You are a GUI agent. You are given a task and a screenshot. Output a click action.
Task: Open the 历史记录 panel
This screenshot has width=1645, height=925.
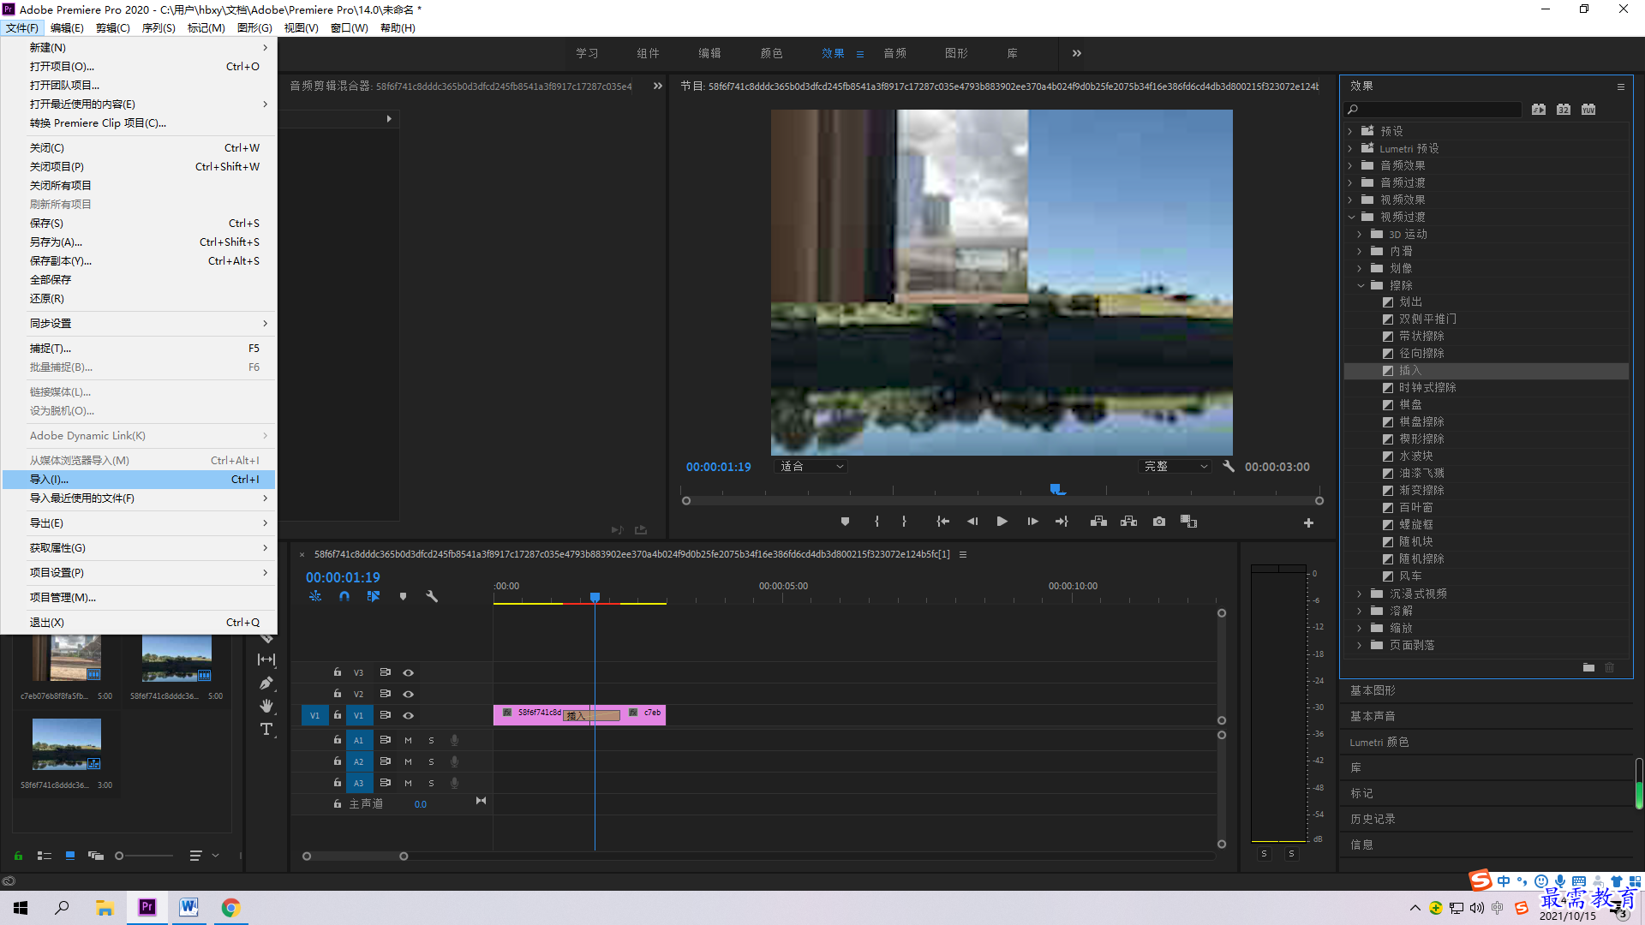coord(1373,820)
